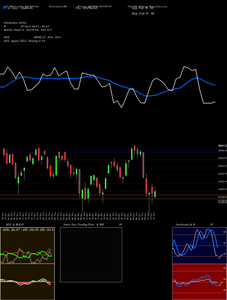The width and height of the screenshot is (227, 300).
Task: Click the highest red candle at the price peak
Action: coord(134,148)
